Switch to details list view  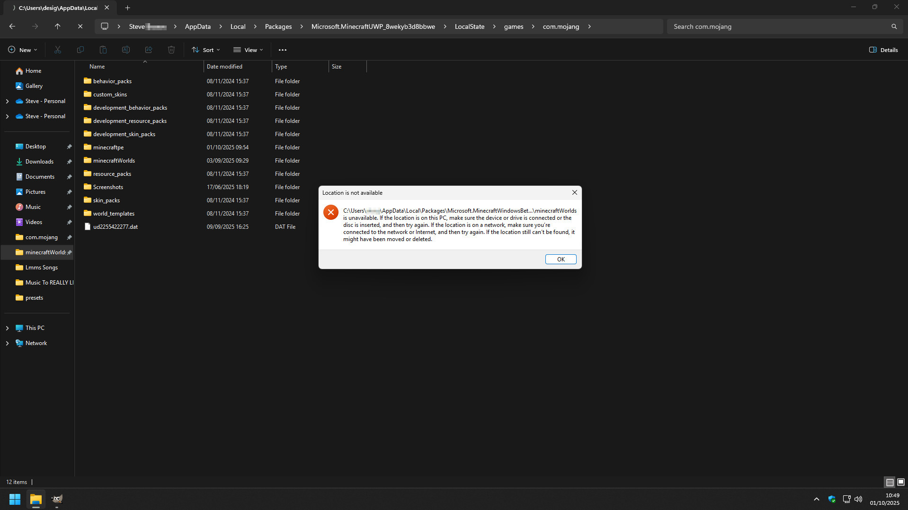(890, 482)
